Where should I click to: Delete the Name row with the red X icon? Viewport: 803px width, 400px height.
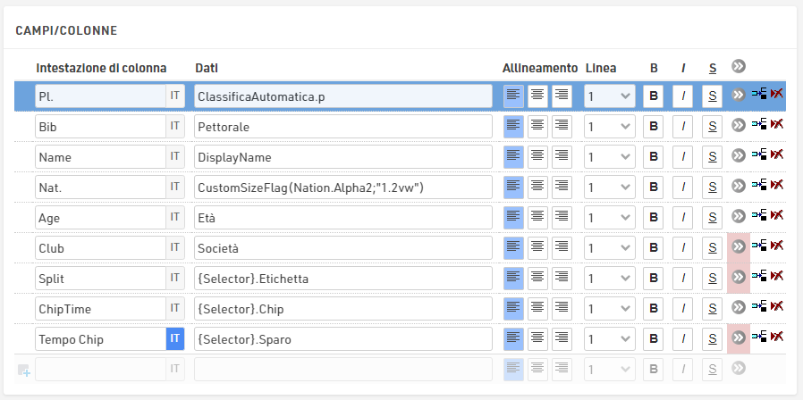777,154
